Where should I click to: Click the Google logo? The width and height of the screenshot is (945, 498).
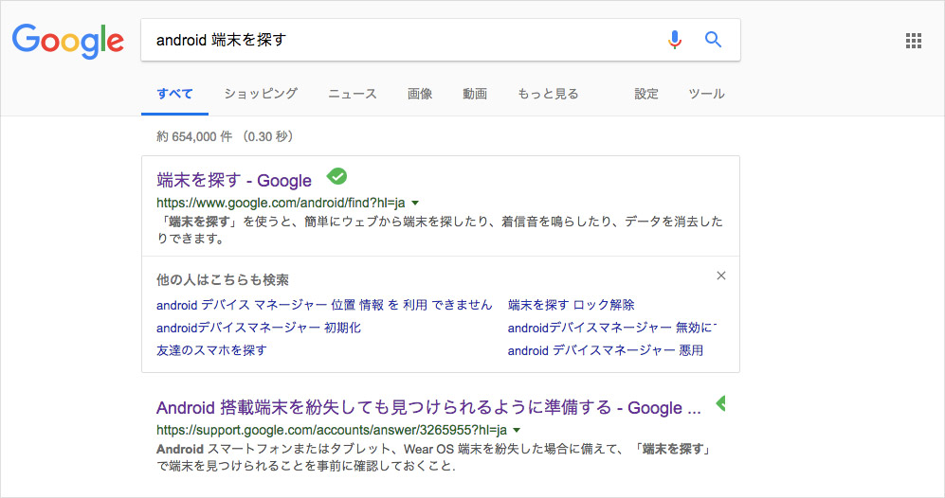(68, 41)
